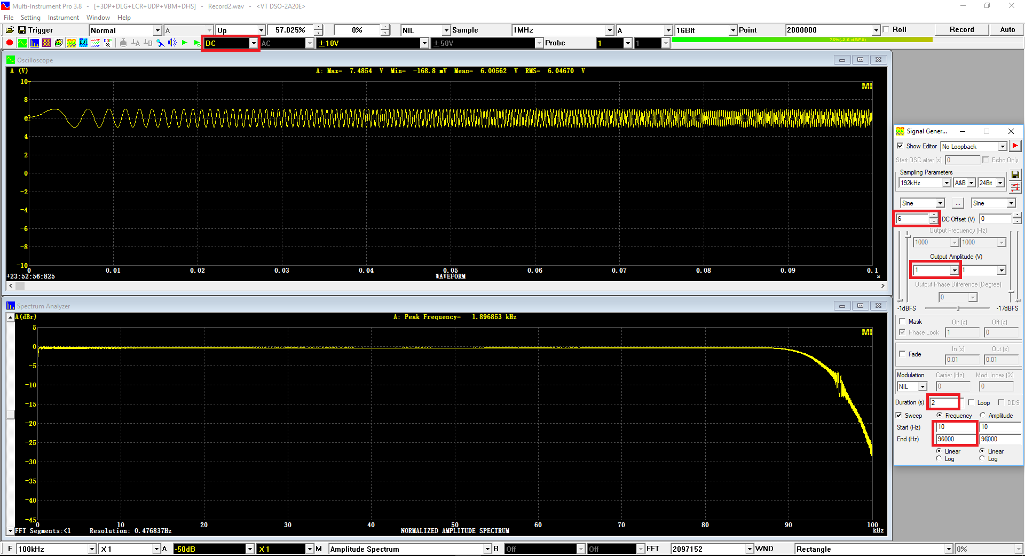Select the Frequency sweep radio button
The image size is (1025, 556).
939,415
